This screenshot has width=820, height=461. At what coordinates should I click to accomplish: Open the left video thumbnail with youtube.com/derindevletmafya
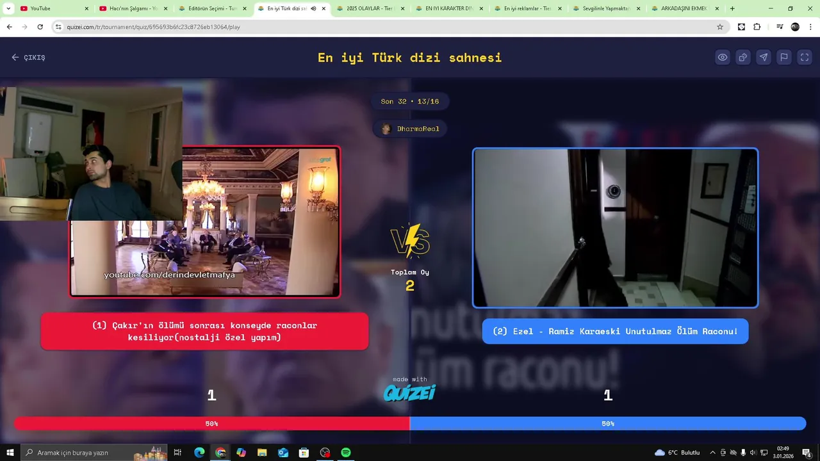[x=205, y=222]
